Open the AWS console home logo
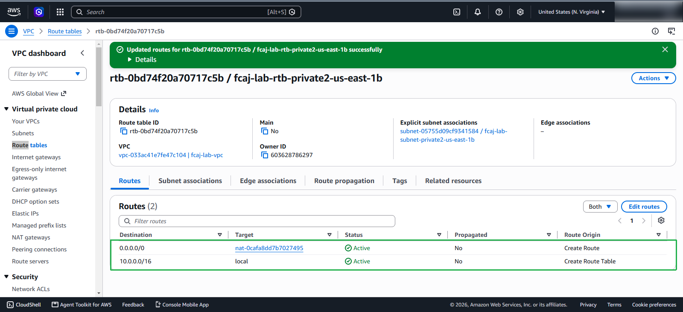 (14, 12)
